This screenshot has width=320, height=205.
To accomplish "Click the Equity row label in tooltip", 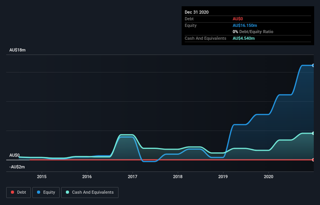I will (x=191, y=25).
